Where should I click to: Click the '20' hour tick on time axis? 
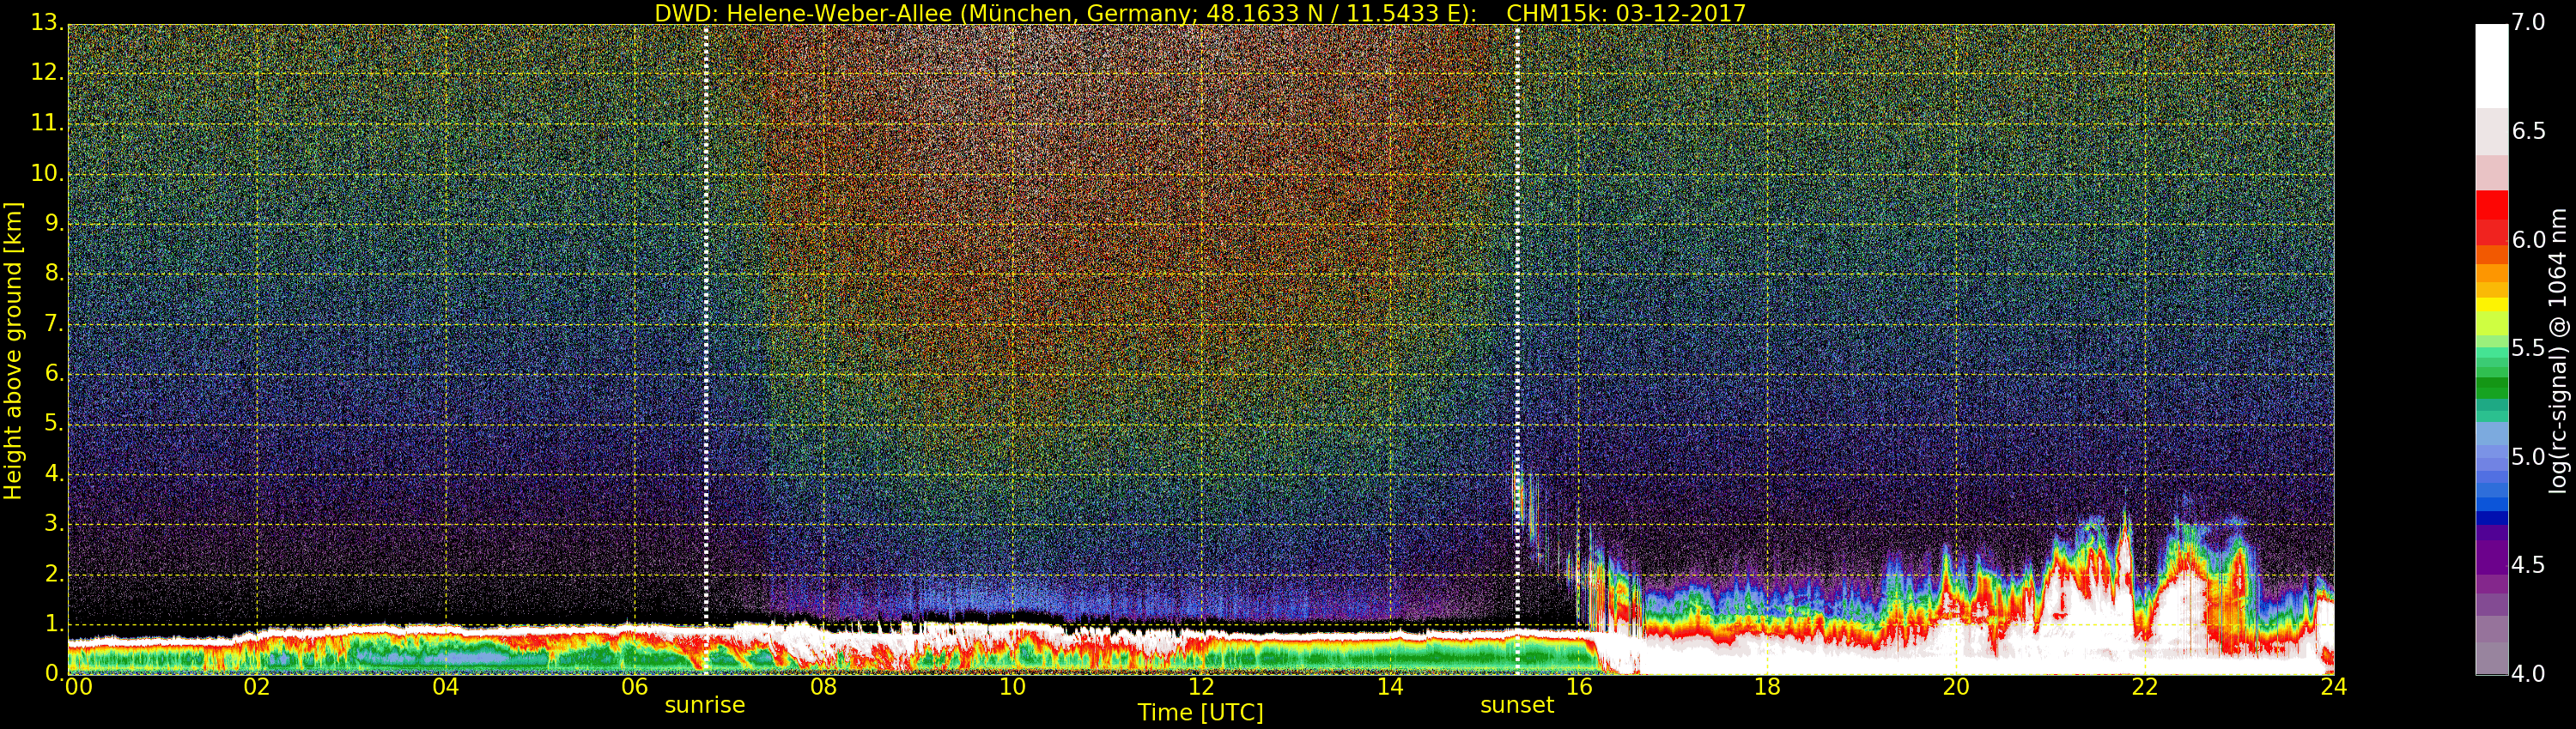[x=1956, y=687]
